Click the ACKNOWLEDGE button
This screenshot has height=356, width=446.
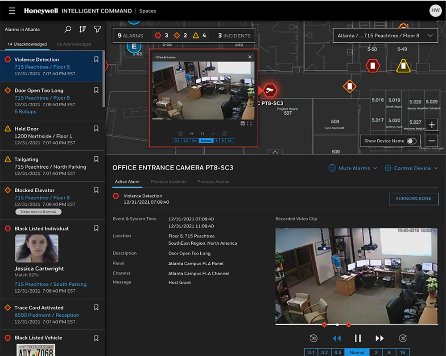coord(413,199)
